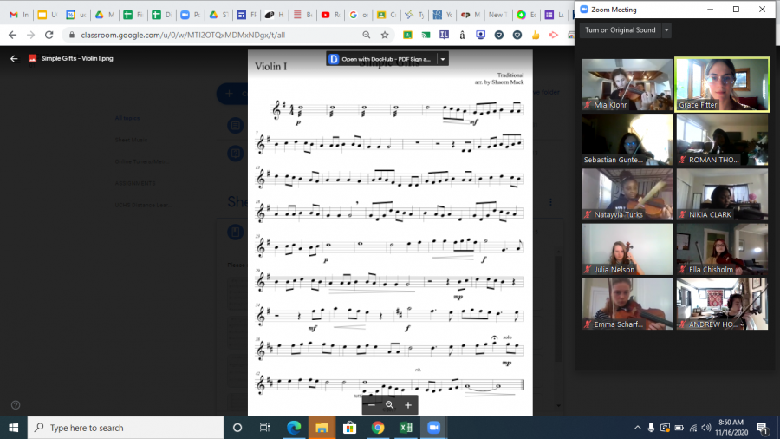
Task: Click the microphone icon in the system tray
Action: (x=651, y=428)
